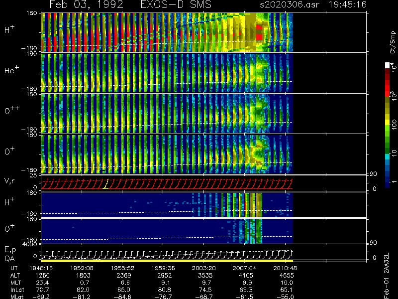Click the ALT value '1260'

point(42,276)
